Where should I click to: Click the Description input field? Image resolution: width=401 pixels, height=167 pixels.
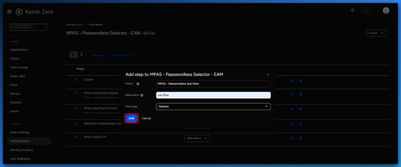coord(213,95)
